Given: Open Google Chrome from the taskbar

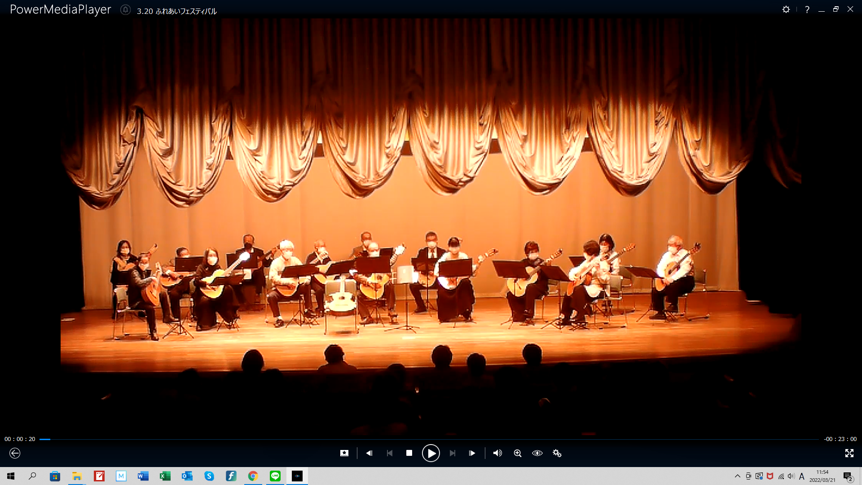Looking at the screenshot, I should (253, 476).
